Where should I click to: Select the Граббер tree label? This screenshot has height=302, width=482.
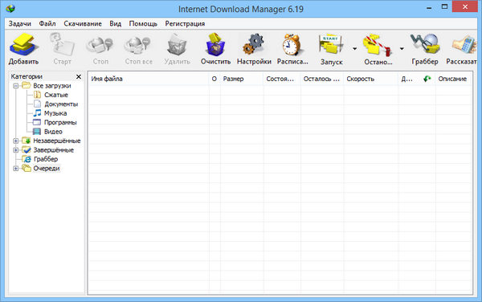point(46,159)
